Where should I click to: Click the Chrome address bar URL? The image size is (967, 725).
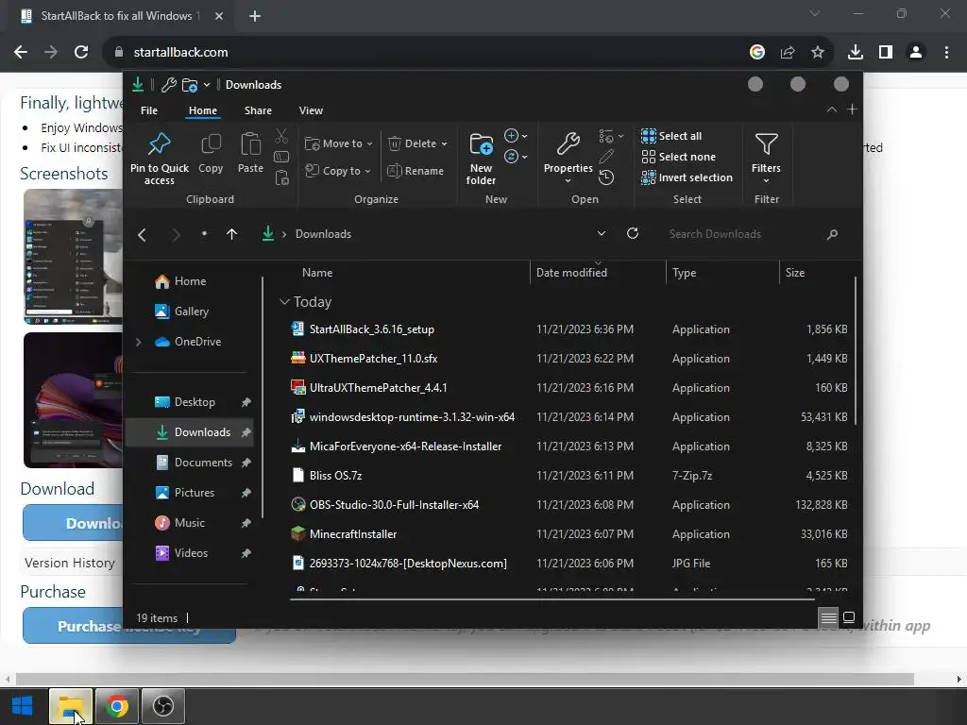coord(180,53)
